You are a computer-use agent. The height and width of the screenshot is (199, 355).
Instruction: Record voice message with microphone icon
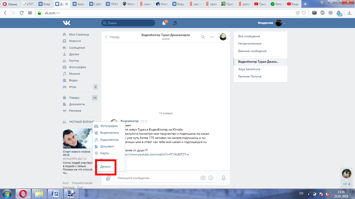pyautogui.click(x=223, y=178)
